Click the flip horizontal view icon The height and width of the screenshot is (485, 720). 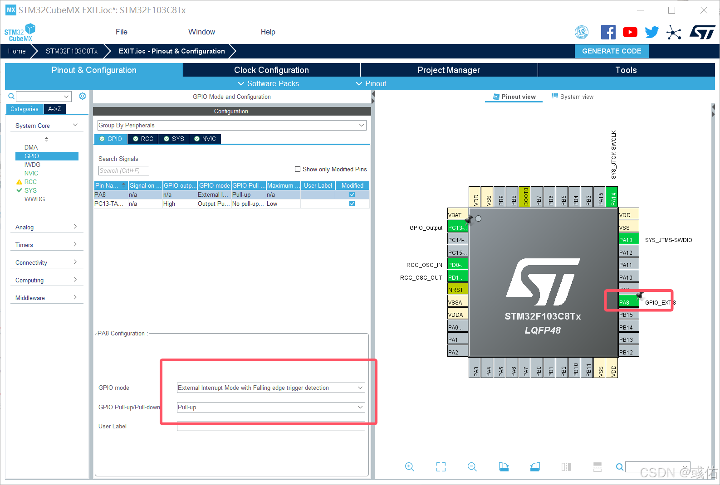tap(566, 467)
